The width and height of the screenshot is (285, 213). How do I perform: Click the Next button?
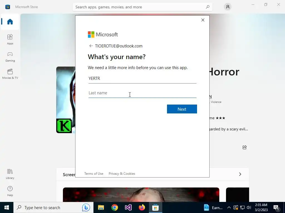(x=182, y=109)
